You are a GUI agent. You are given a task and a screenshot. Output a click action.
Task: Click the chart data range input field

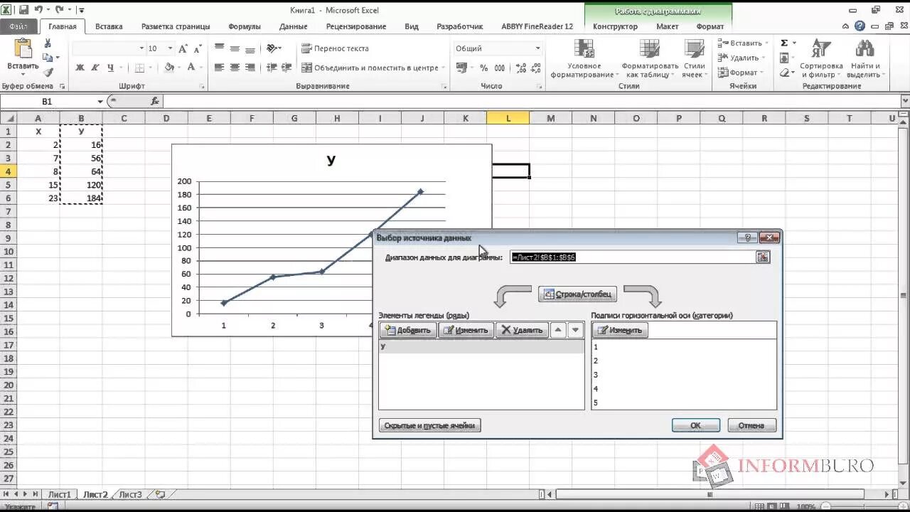(632, 257)
